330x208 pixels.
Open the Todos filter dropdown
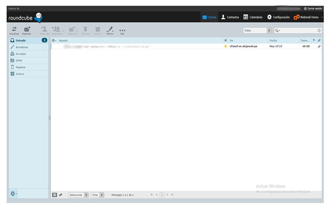pyautogui.click(x=257, y=30)
